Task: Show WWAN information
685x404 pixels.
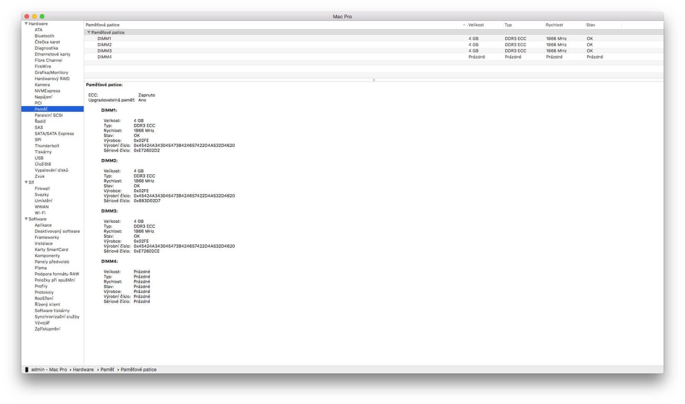Action: (42, 207)
